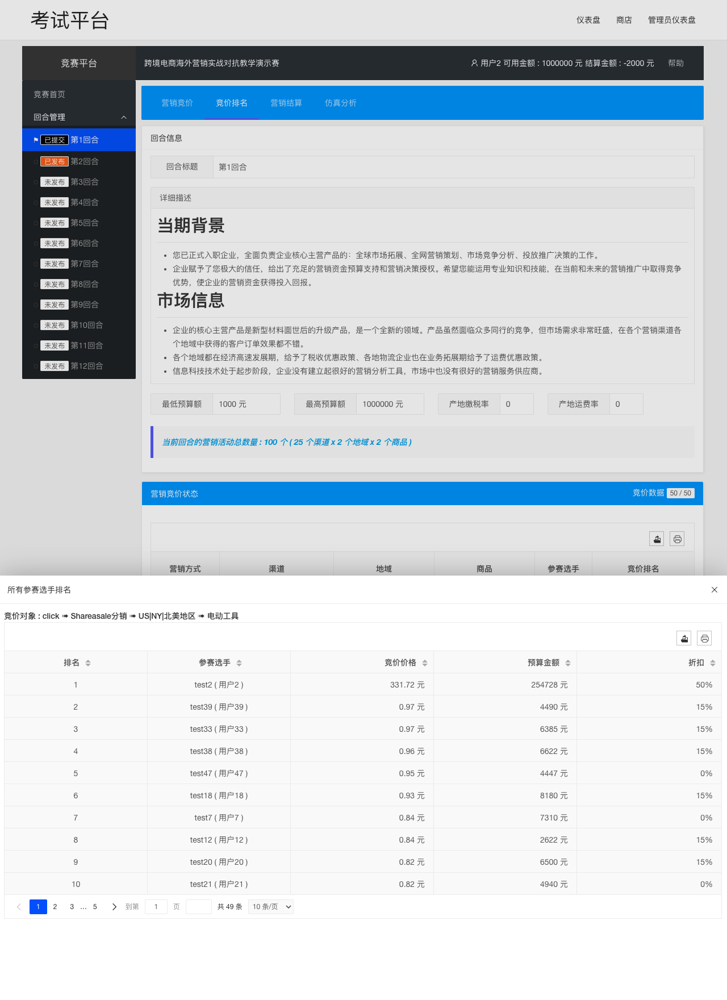Screen dimensions: 727x1000
Task: Switch to the 竞价排名 tab
Action: click(x=232, y=103)
